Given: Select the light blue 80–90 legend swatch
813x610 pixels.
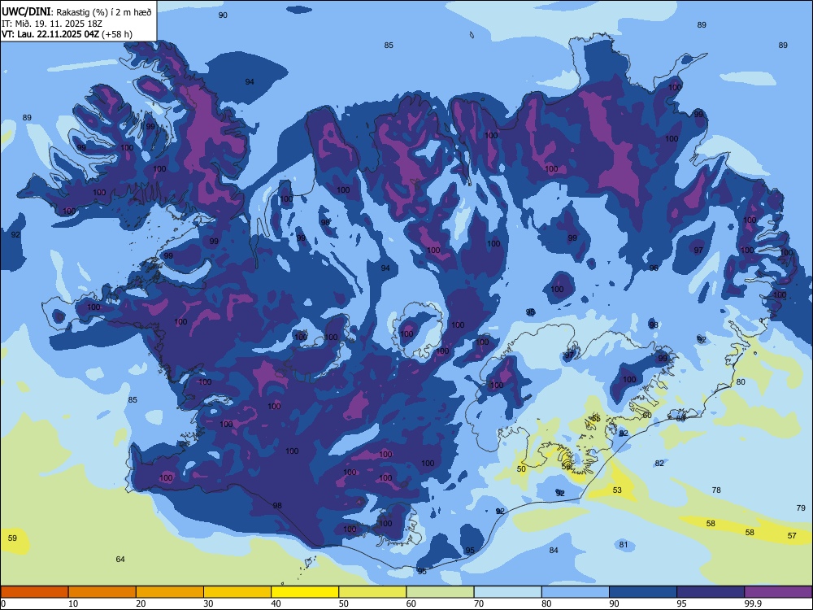Looking at the screenshot, I should click(x=576, y=592).
